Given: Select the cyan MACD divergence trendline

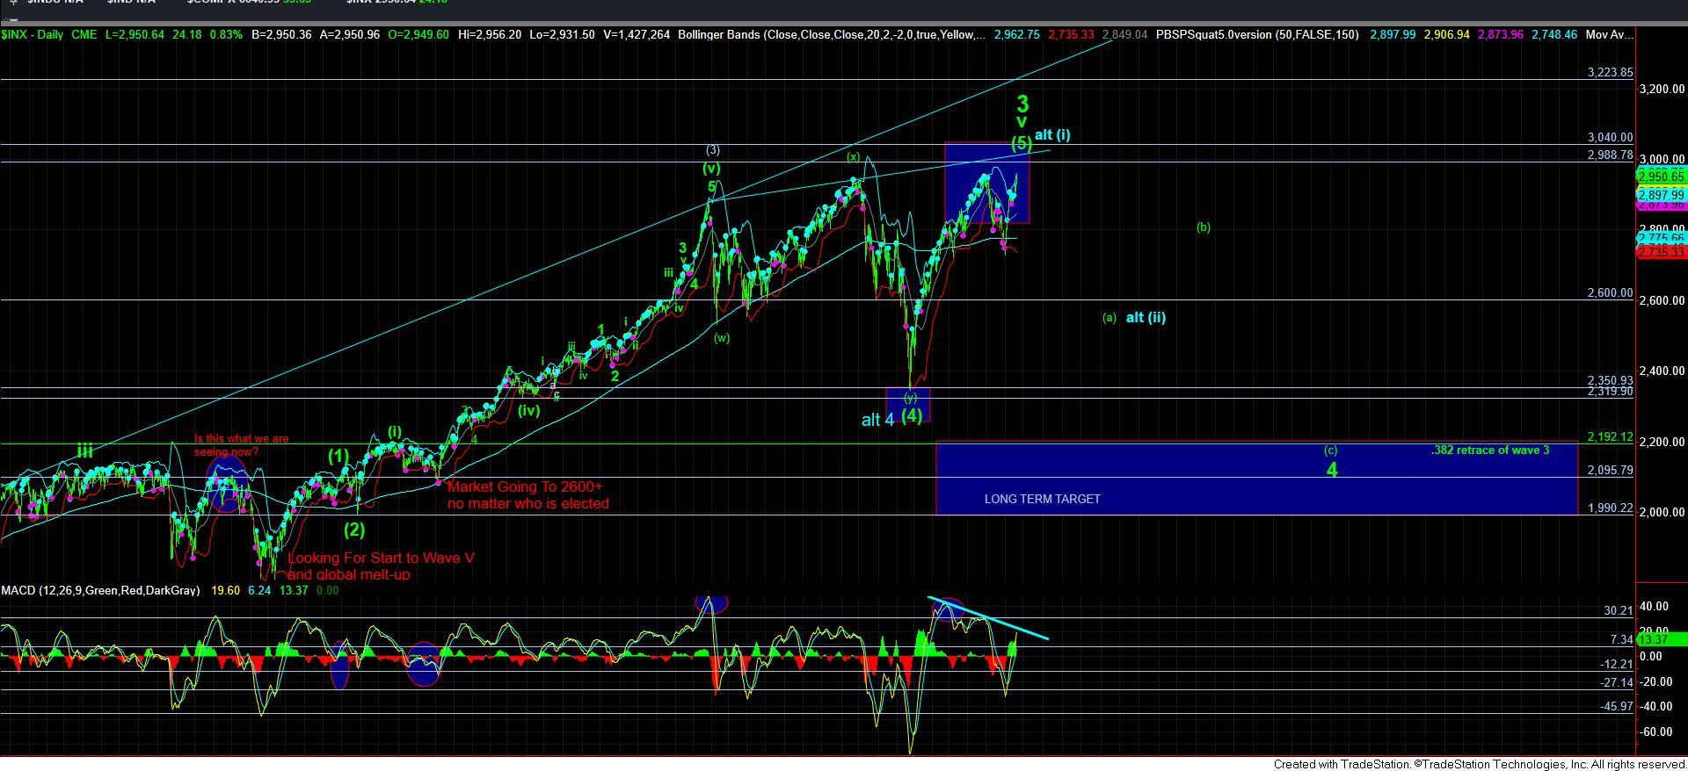Looking at the screenshot, I should tap(989, 618).
